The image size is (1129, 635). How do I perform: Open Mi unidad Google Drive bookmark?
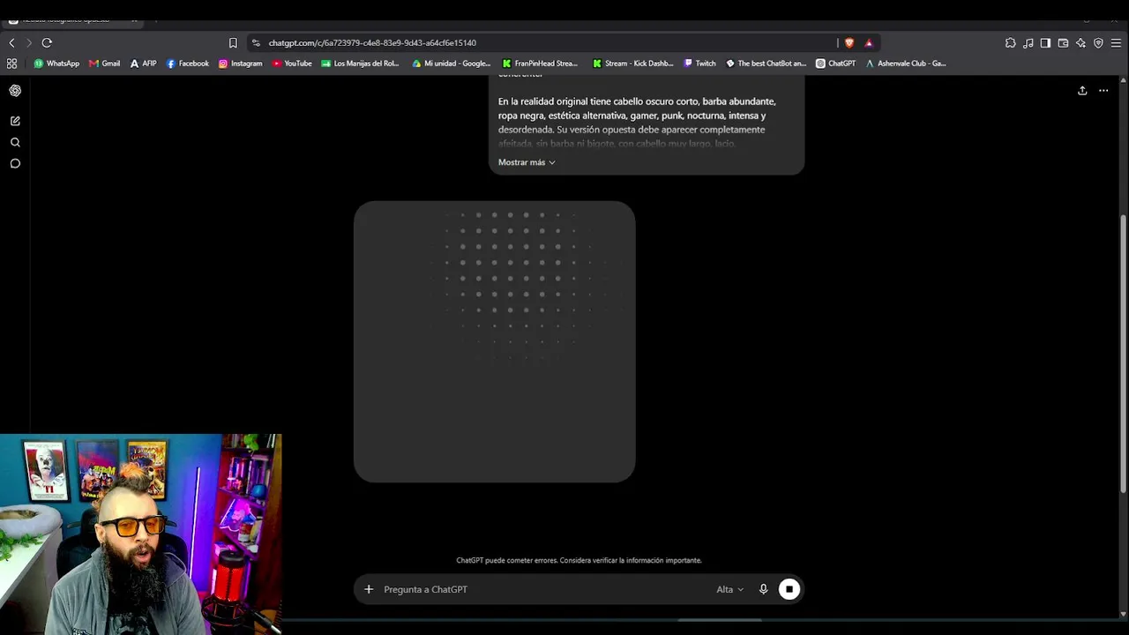click(451, 63)
